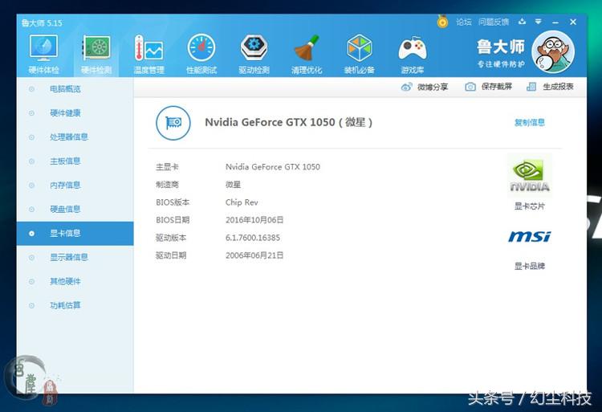Click the MSI brand logo

[x=530, y=237]
